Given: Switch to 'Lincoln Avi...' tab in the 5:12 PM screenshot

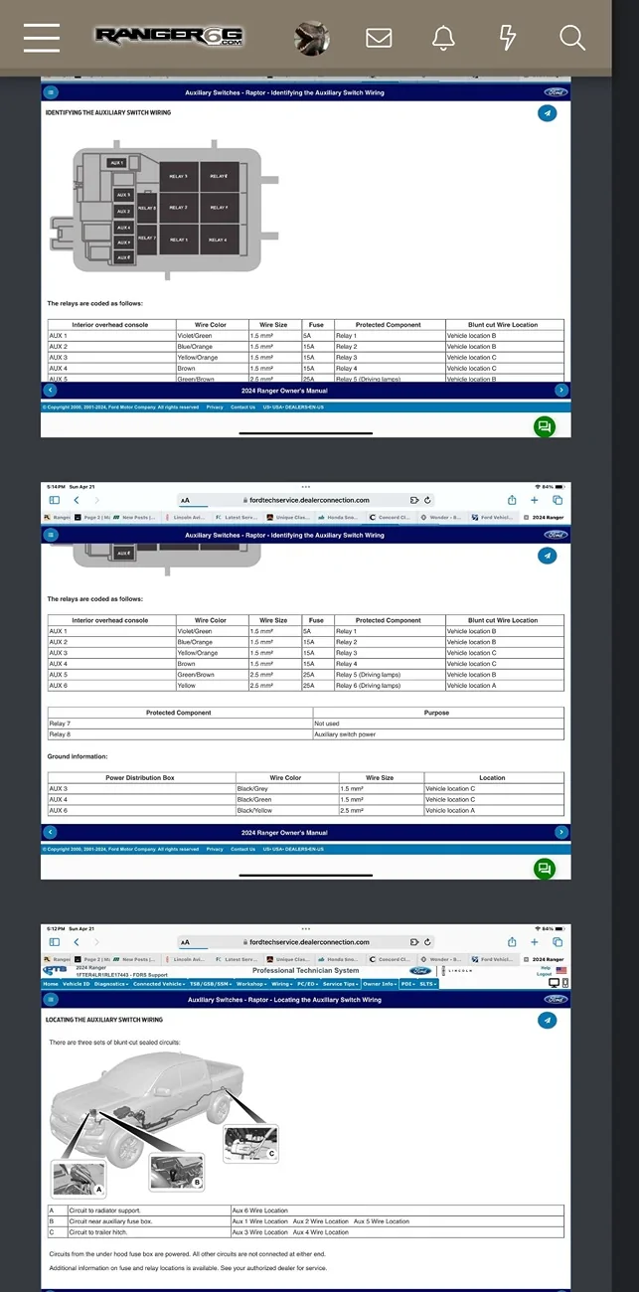Looking at the screenshot, I should 186,960.
